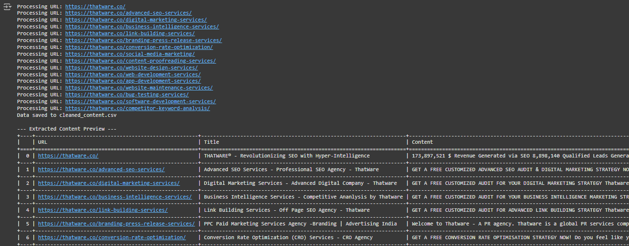629x246 pixels.
Task: Open social-media-marketing processing URL link
Action: [x=130, y=54]
